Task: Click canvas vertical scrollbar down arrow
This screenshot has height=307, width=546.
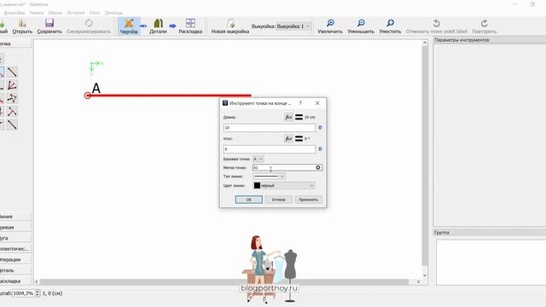Action: tap(425, 275)
